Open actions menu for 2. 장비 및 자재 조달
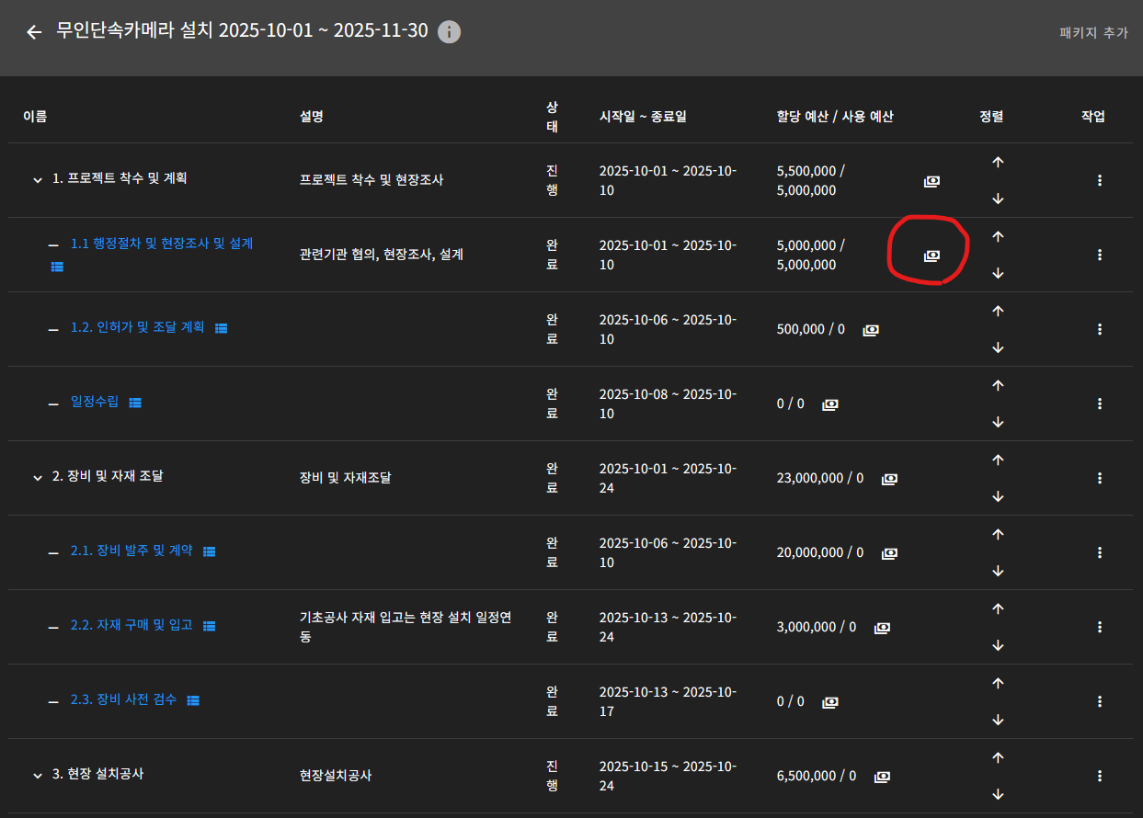 coord(1100,478)
